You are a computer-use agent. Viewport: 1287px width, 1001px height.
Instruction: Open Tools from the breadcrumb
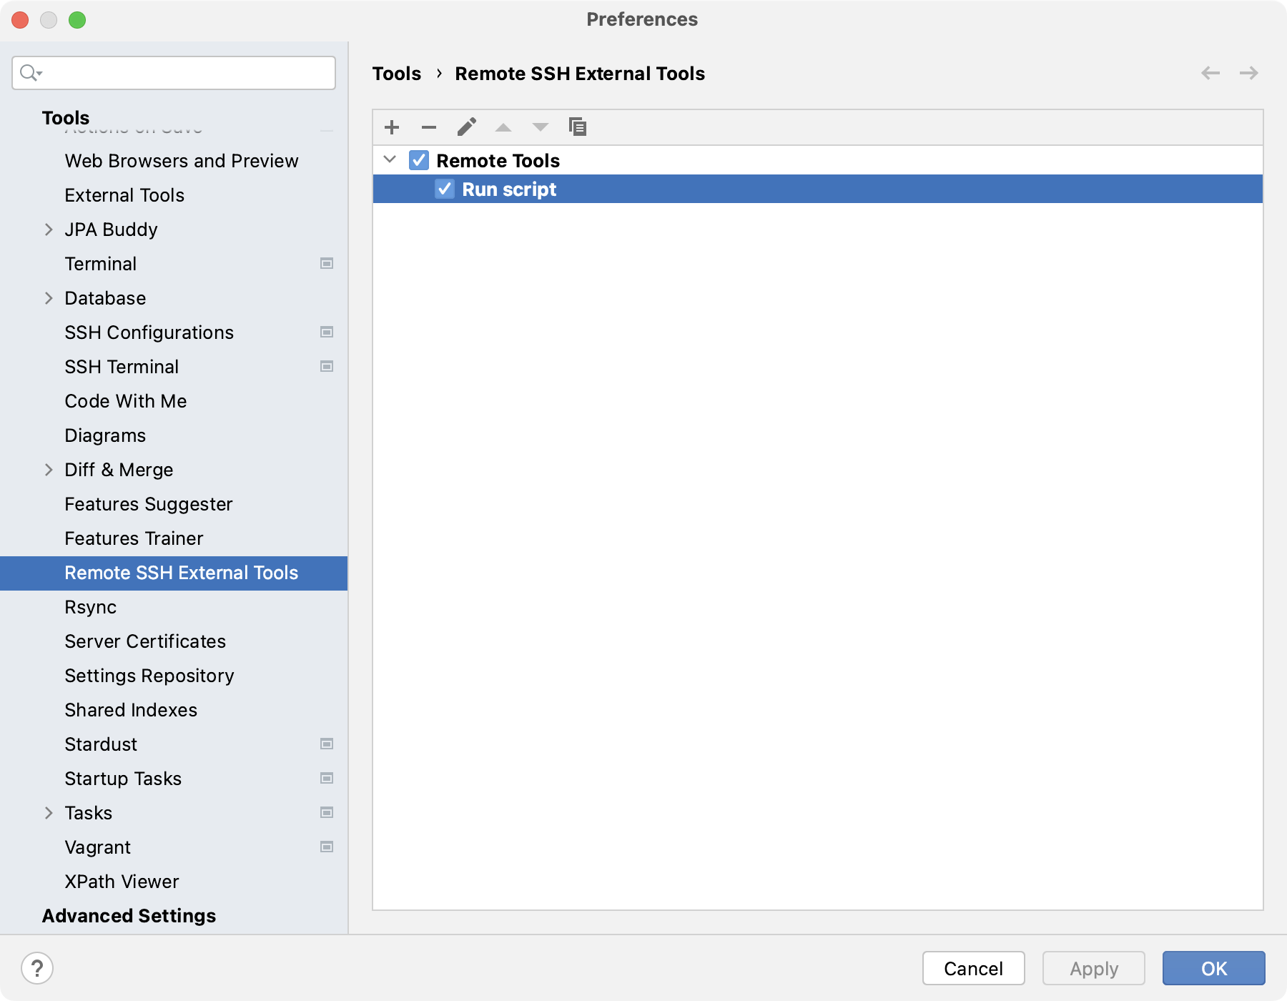tap(398, 73)
